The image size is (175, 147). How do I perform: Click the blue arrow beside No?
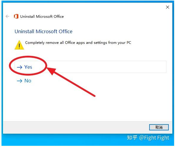[20, 81]
